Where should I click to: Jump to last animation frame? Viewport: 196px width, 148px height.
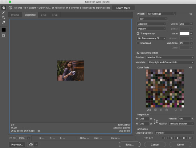tap(191, 138)
